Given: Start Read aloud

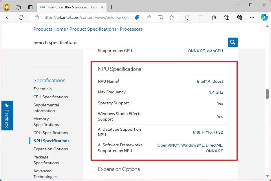Looking at the screenshot, I should (x=149, y=17).
